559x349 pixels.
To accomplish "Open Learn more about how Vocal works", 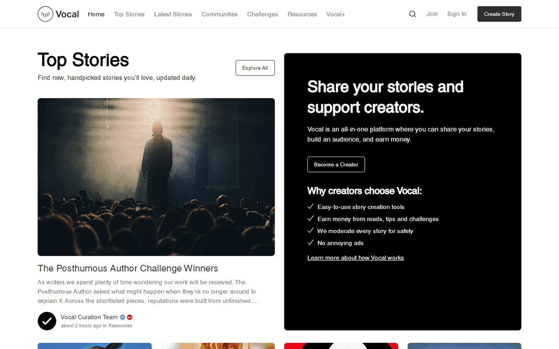I will tap(355, 258).
